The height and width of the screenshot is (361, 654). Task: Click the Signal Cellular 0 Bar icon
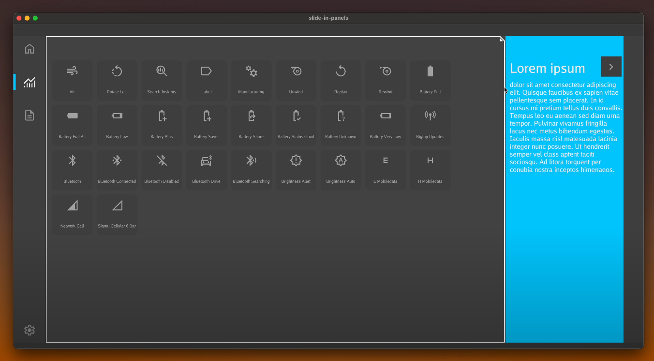coord(117,205)
